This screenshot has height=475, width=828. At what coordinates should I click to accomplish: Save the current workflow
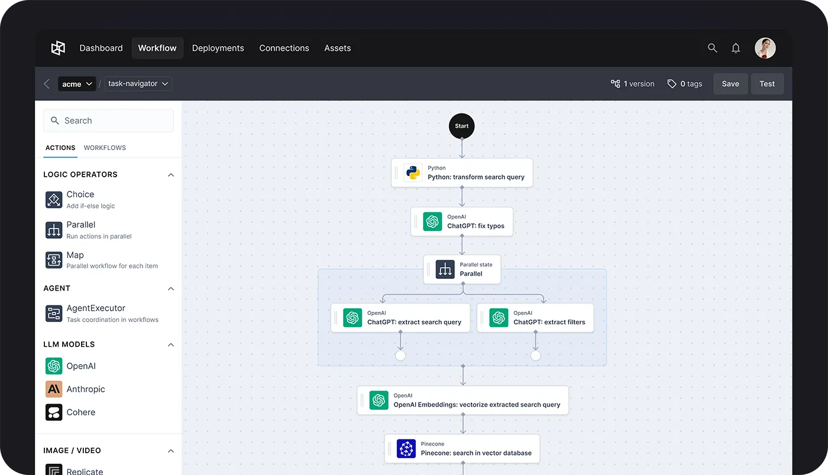730,83
